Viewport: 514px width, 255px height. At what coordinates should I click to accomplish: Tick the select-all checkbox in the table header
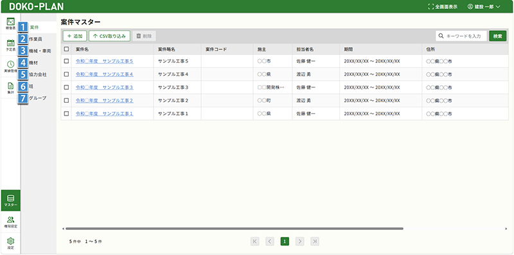coord(67,49)
